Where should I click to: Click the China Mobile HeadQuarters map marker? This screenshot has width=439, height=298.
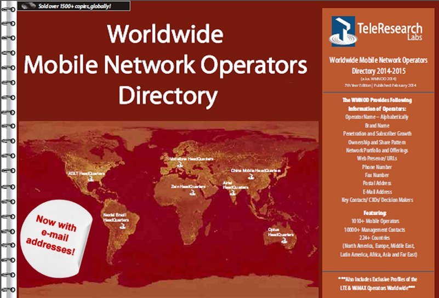[x=252, y=176]
